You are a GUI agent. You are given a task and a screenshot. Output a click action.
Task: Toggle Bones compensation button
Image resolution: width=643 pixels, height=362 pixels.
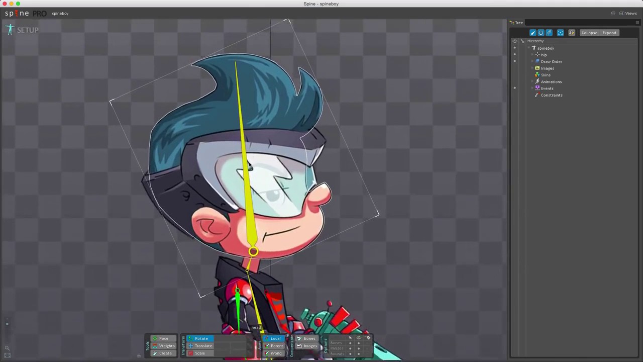coord(307,338)
